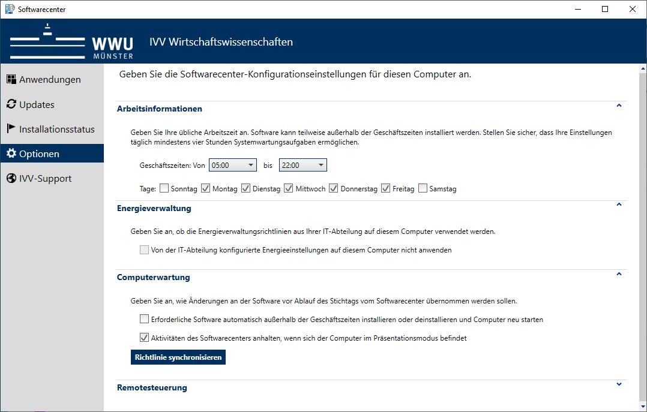Enable the Sonntag checkbox
This screenshot has width=647, height=412.
coord(164,188)
